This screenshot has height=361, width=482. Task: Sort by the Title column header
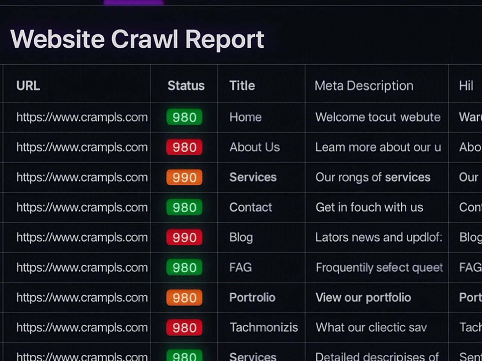242,86
